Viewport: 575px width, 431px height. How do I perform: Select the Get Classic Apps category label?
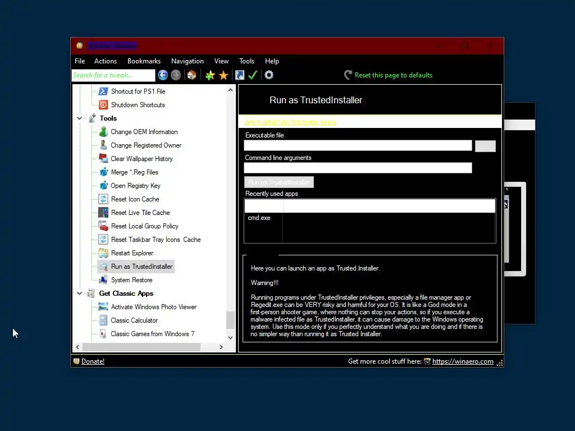(x=126, y=293)
